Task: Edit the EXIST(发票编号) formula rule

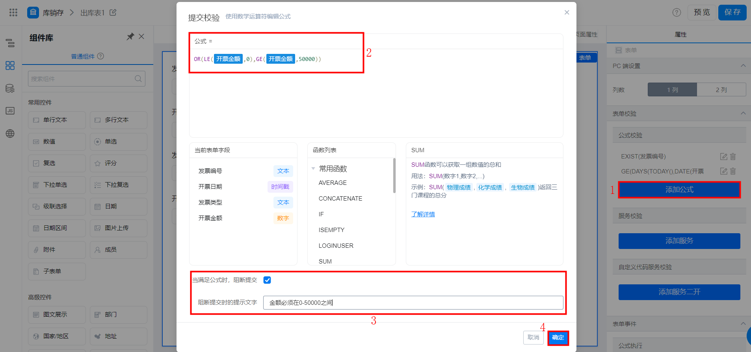Action: tap(724, 157)
